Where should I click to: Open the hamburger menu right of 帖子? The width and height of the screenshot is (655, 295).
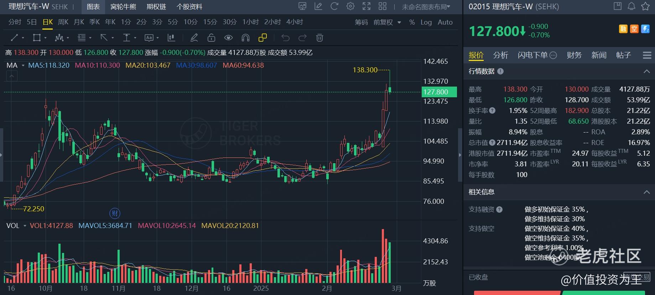coord(647,55)
